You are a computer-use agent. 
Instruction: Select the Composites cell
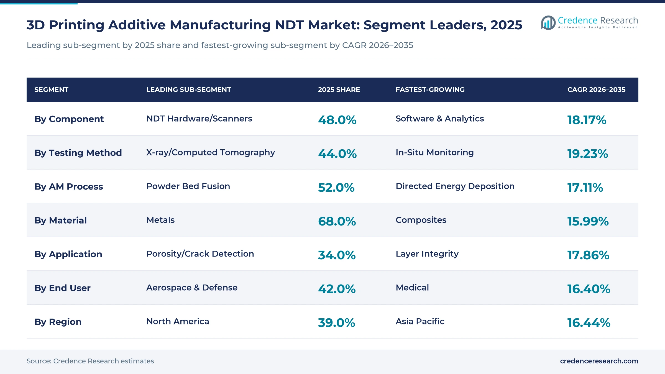(x=421, y=220)
